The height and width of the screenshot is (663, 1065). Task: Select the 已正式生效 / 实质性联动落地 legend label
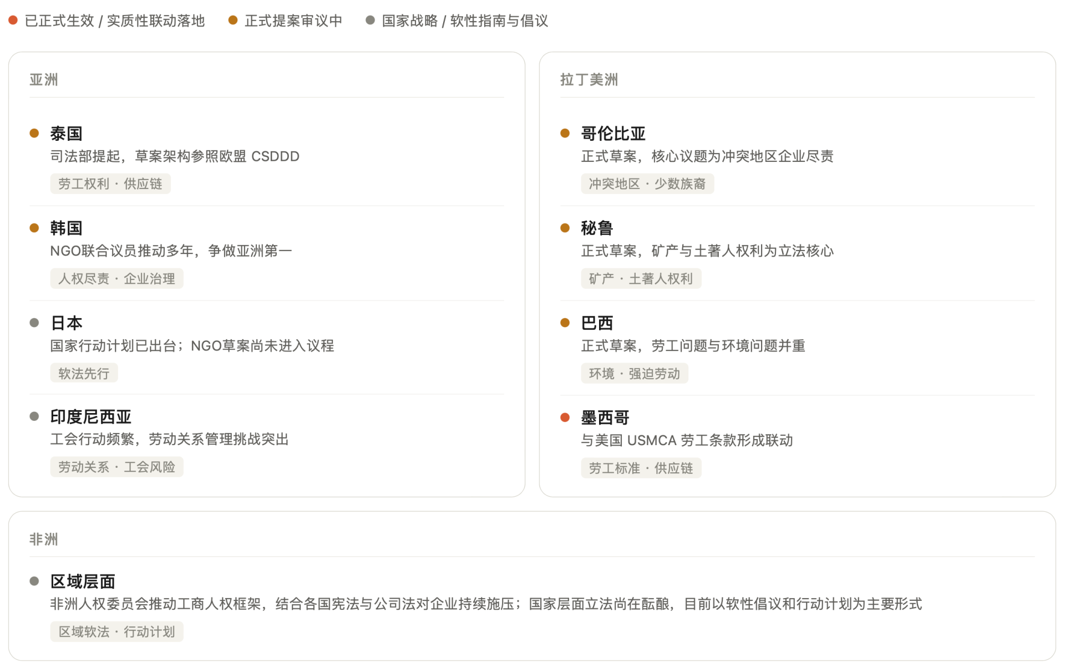coord(115,21)
